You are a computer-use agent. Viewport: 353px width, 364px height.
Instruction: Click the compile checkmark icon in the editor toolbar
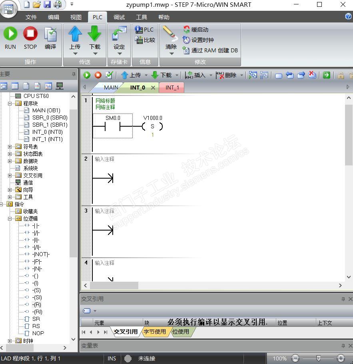pos(109,75)
